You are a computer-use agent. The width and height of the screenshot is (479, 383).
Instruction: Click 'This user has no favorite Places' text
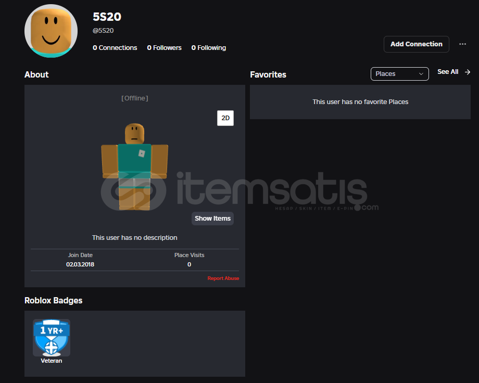(x=360, y=101)
